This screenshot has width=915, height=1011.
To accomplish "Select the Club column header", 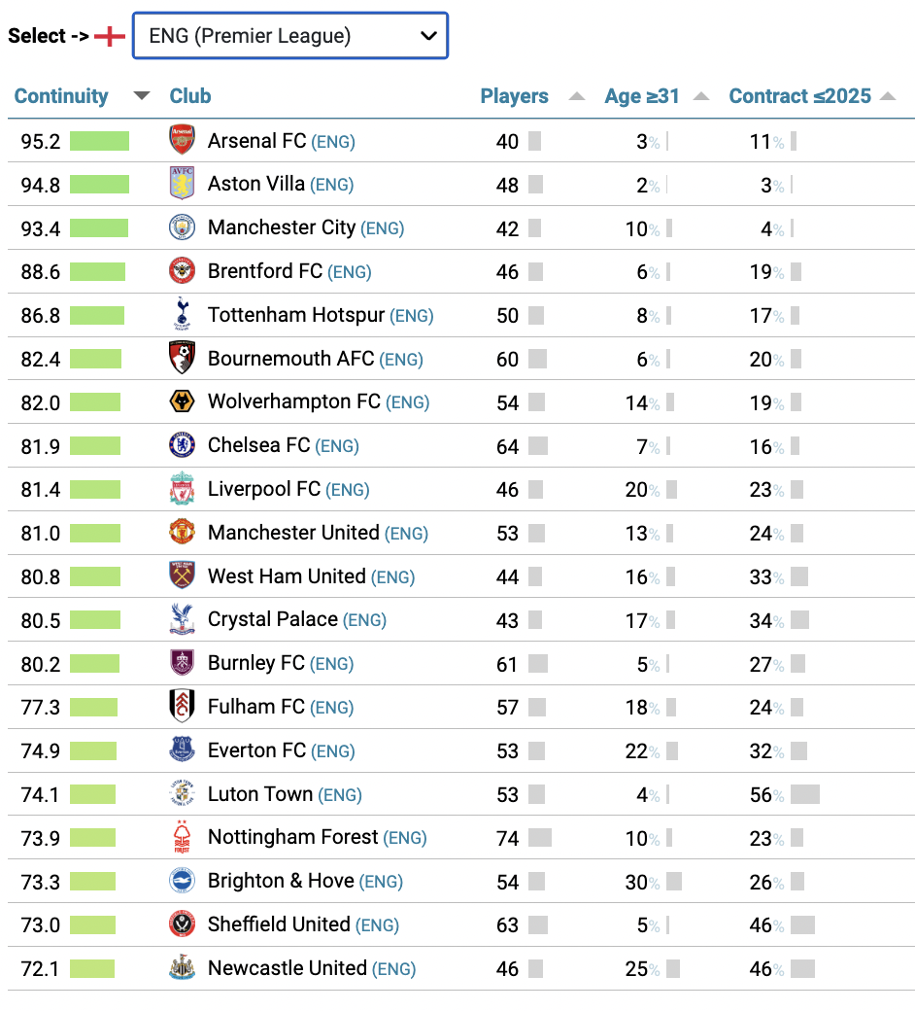I will [190, 96].
